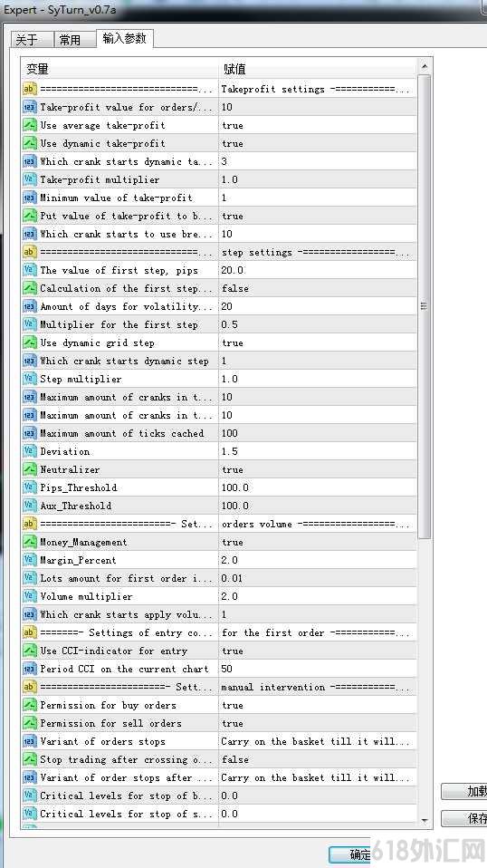Click the 保存 button on the right
Viewport: 487px width, 868px height.
point(464,818)
